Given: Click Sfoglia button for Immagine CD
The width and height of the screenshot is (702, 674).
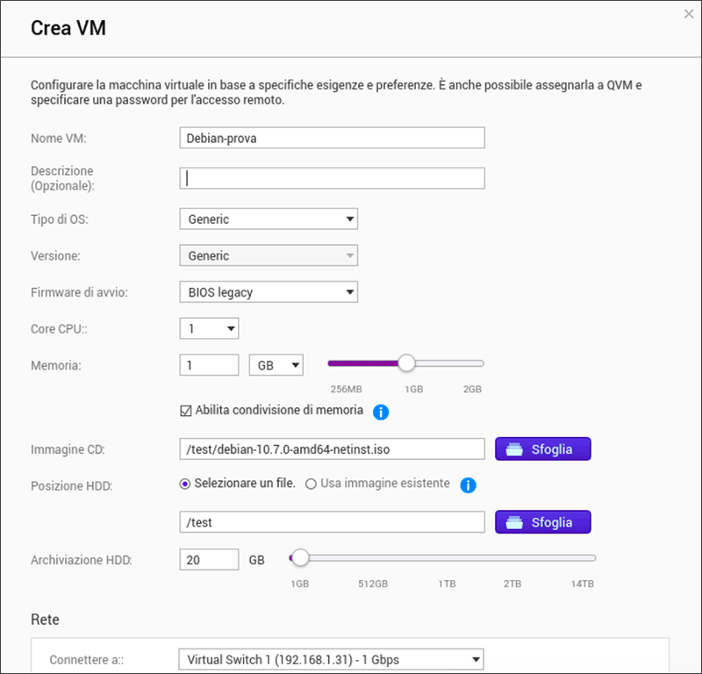Looking at the screenshot, I should pyautogui.click(x=543, y=448).
